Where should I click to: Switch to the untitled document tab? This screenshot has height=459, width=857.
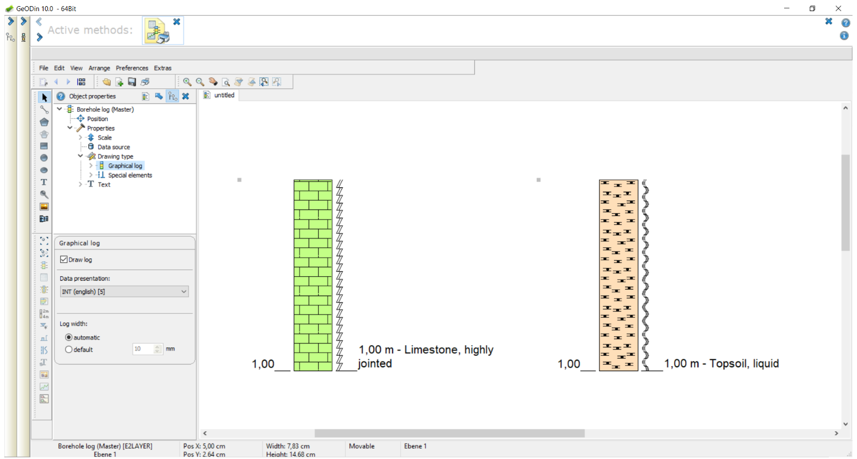point(224,95)
